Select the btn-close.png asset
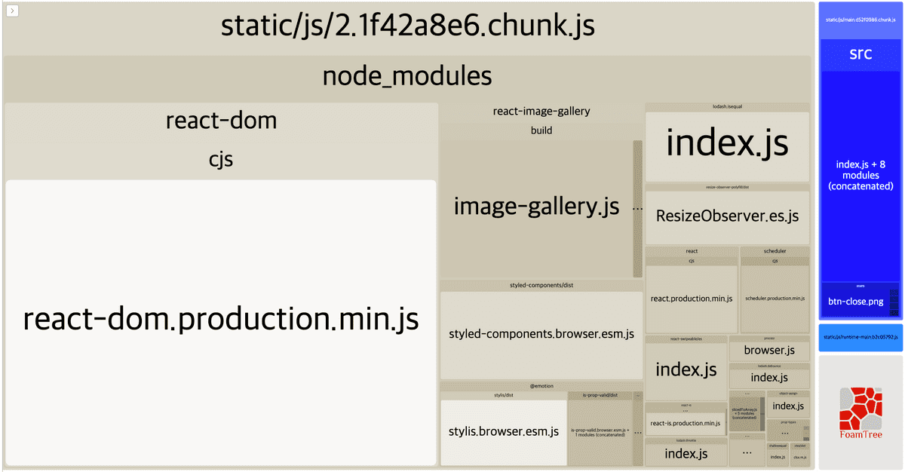 (x=855, y=302)
